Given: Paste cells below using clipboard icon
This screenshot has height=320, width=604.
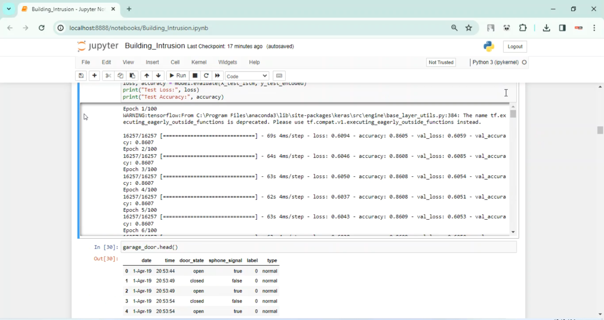Looking at the screenshot, I should [x=132, y=76].
